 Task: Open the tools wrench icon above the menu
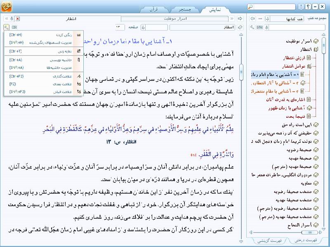click(x=6, y=27)
